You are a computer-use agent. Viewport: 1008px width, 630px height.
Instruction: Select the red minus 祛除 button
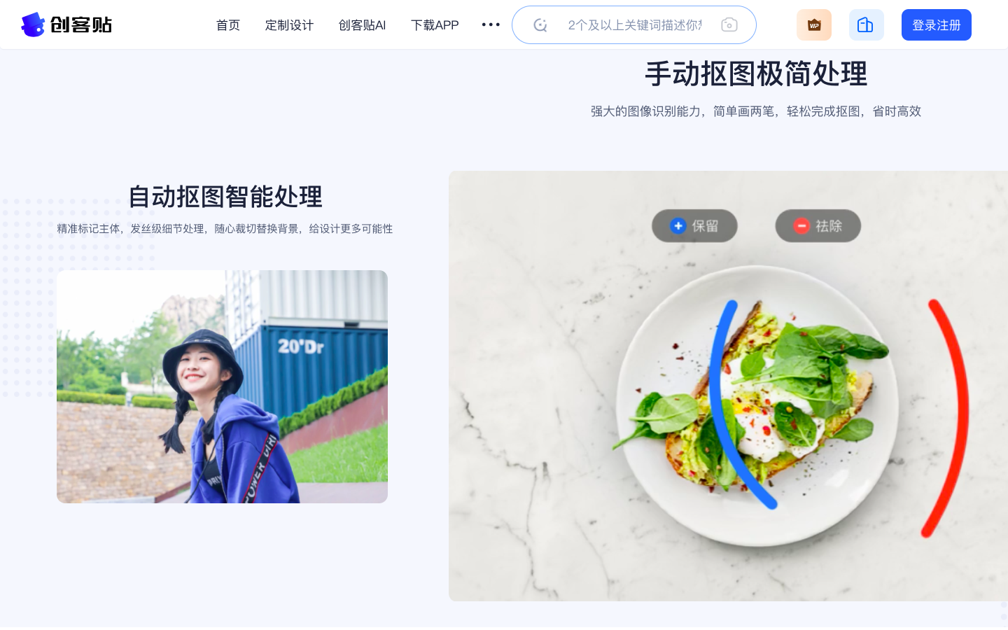(x=818, y=226)
